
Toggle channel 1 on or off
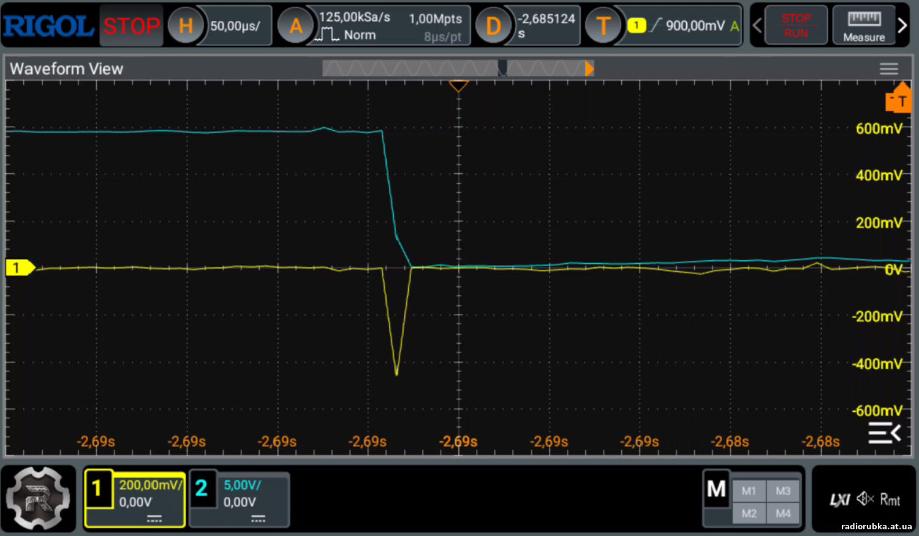(x=97, y=489)
